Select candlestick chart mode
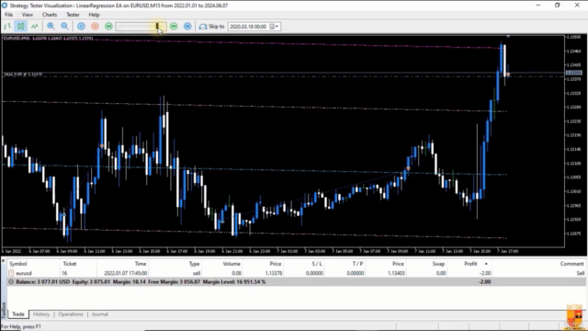The height and width of the screenshot is (331, 588). tap(20, 27)
